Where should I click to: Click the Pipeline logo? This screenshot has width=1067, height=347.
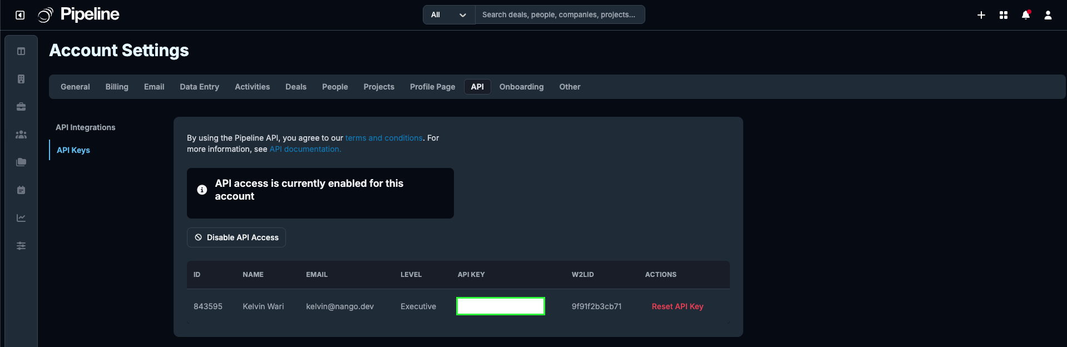78,14
